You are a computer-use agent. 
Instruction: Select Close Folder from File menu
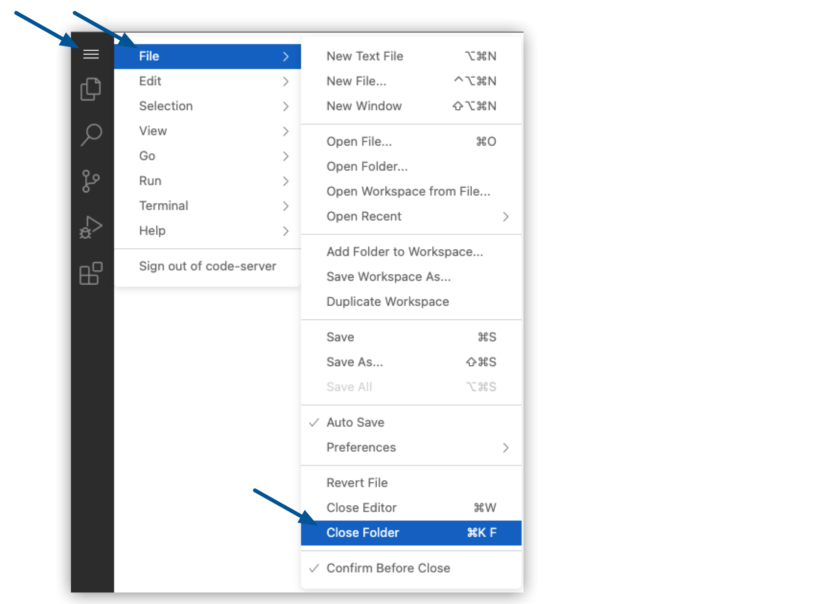tap(363, 533)
